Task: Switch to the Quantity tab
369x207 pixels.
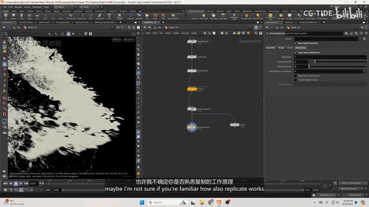Action: tap(270, 48)
